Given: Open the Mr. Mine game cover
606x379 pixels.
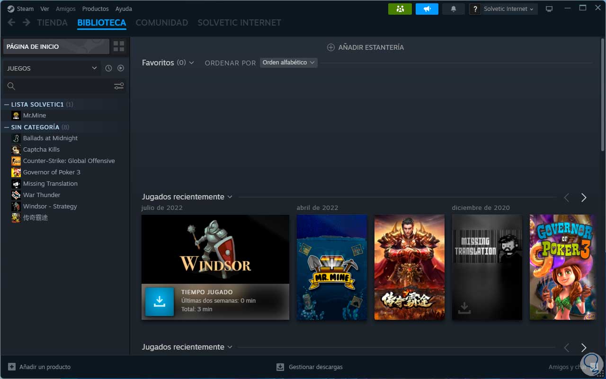Looking at the screenshot, I should pos(332,267).
